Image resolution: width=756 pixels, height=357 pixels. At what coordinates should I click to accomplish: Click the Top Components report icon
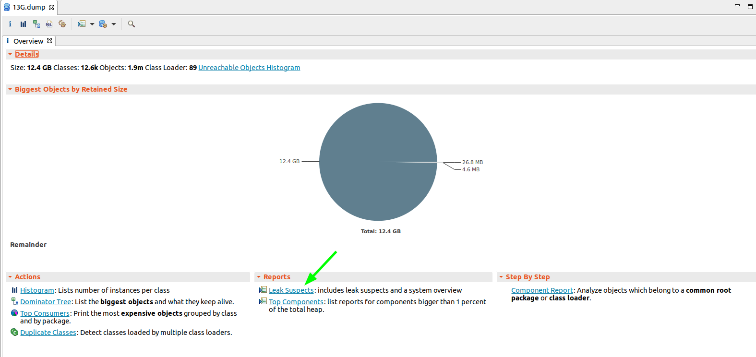(x=263, y=301)
